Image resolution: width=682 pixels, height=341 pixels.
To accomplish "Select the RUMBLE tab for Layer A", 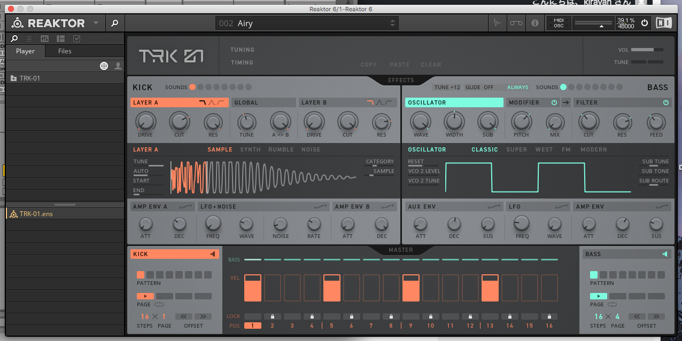I will coord(281,149).
